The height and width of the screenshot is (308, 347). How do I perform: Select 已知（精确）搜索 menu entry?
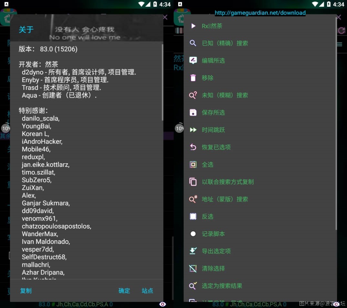[225, 43]
